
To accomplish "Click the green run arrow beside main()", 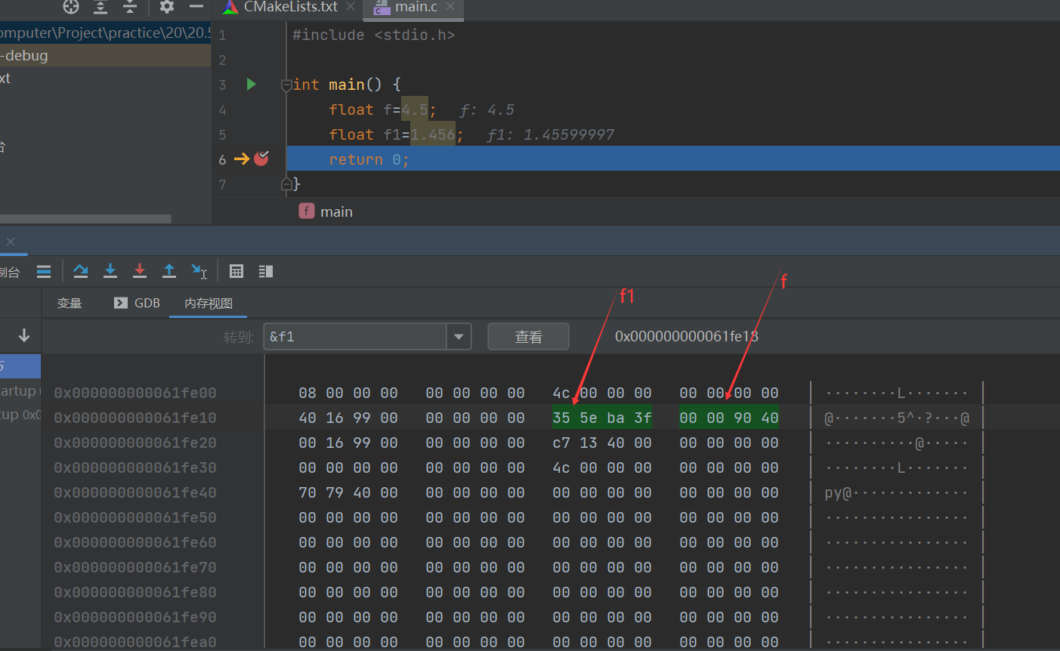I will 252,84.
